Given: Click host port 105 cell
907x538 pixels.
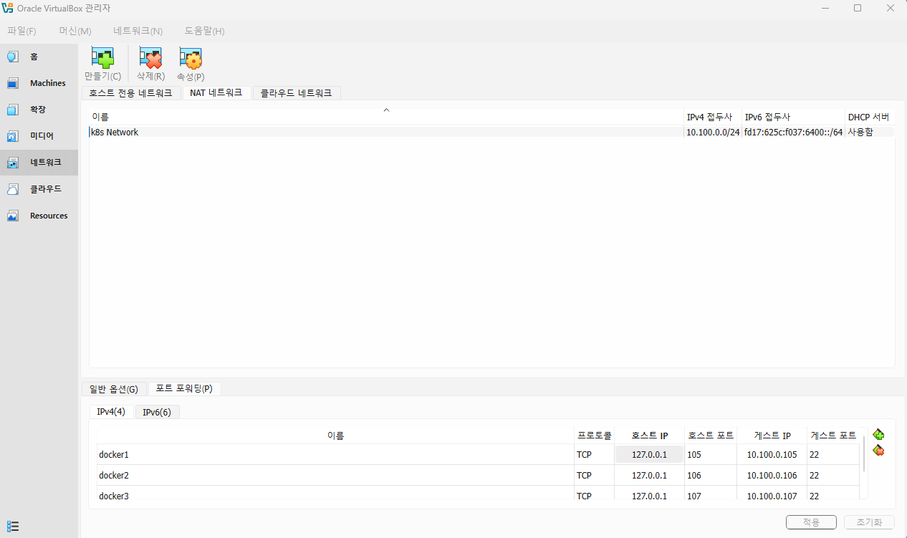Looking at the screenshot, I should coord(711,455).
